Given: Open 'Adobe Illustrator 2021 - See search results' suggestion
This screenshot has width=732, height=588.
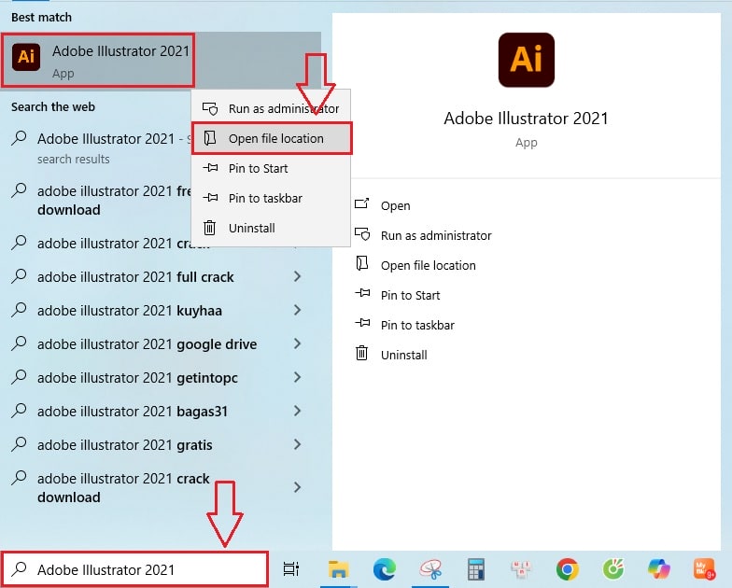Looking at the screenshot, I should (x=114, y=147).
